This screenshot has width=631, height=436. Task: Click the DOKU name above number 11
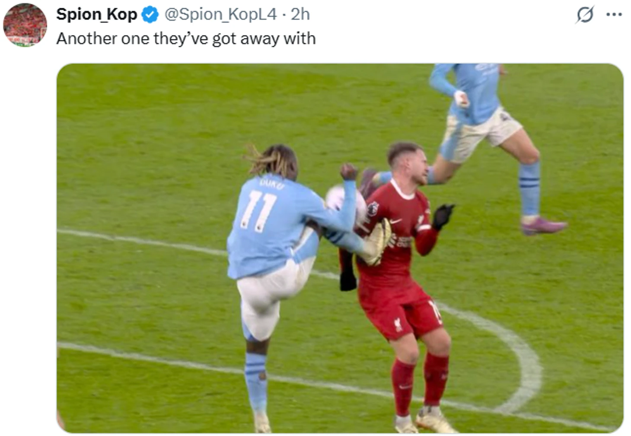coord(272,184)
